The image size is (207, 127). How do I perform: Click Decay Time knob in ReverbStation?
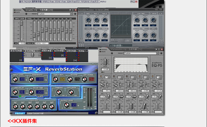point(31,92)
